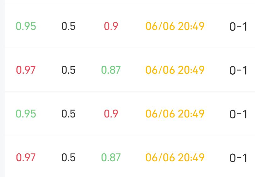Select the green 0.87 in the last row
This screenshot has height=177, width=255.
111,157
